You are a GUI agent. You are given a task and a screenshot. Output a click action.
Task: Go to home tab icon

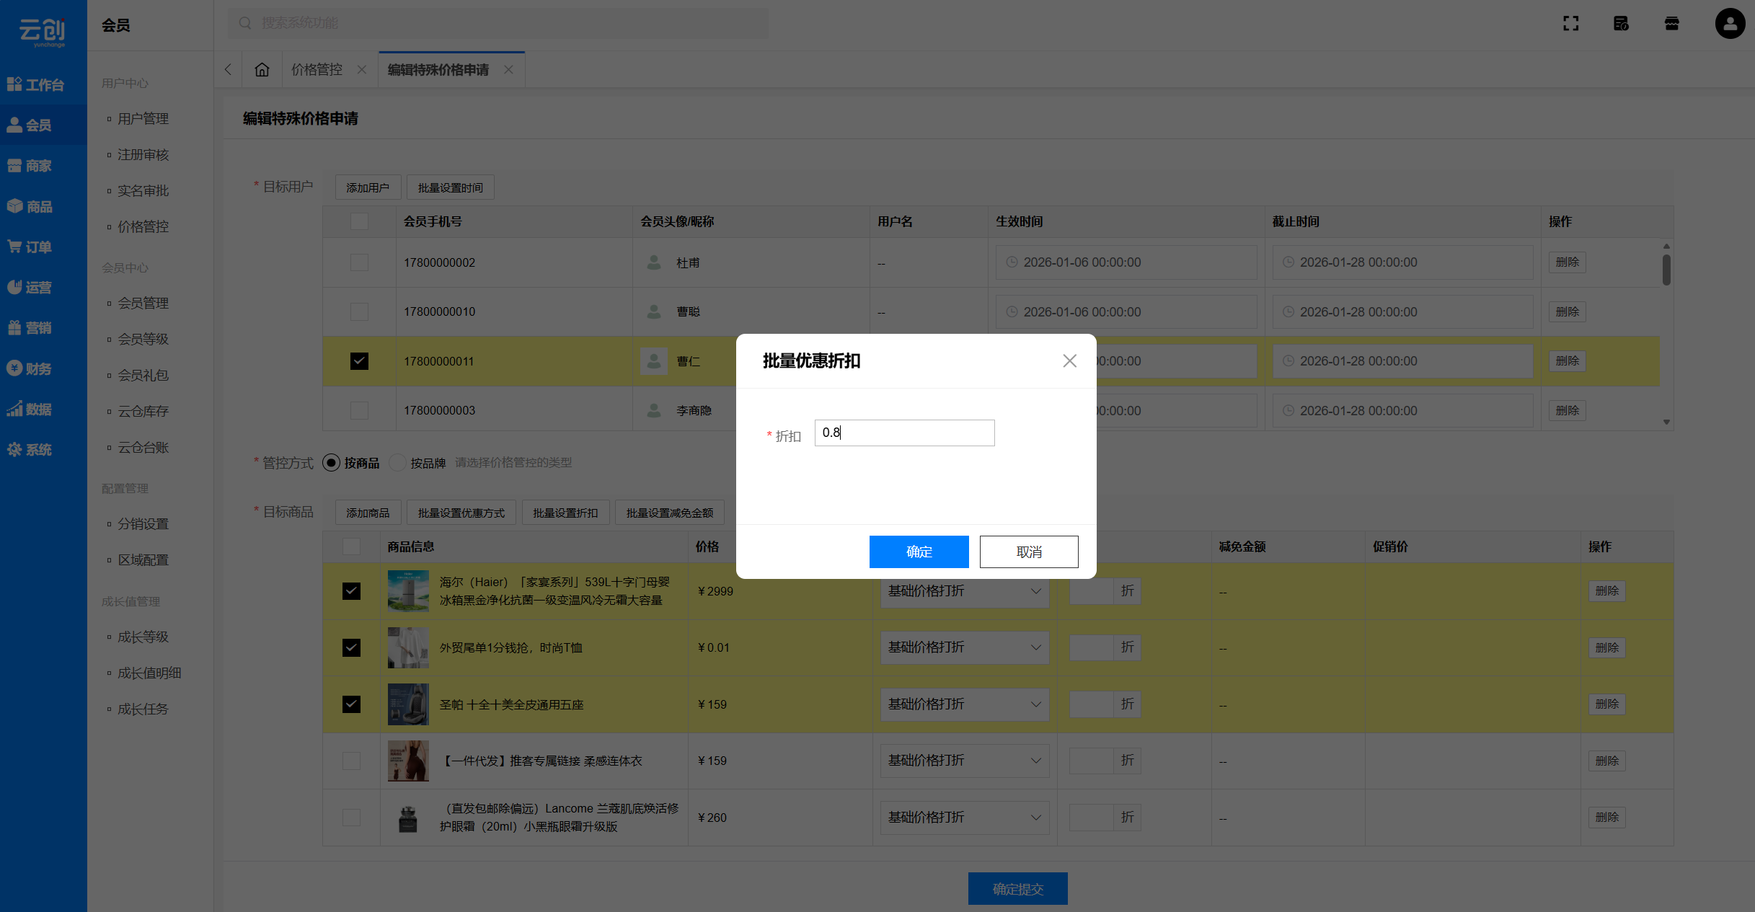[262, 70]
